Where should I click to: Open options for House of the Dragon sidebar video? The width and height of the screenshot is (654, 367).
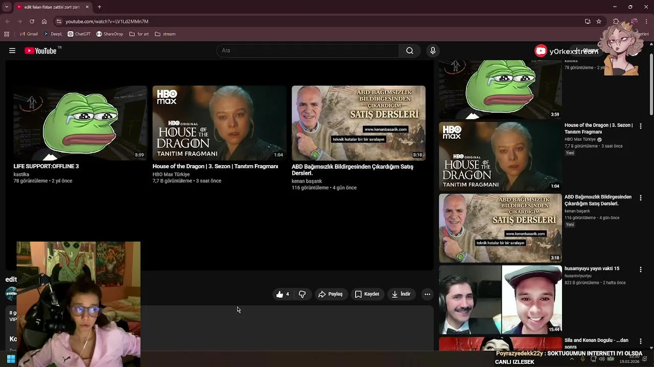(641, 126)
